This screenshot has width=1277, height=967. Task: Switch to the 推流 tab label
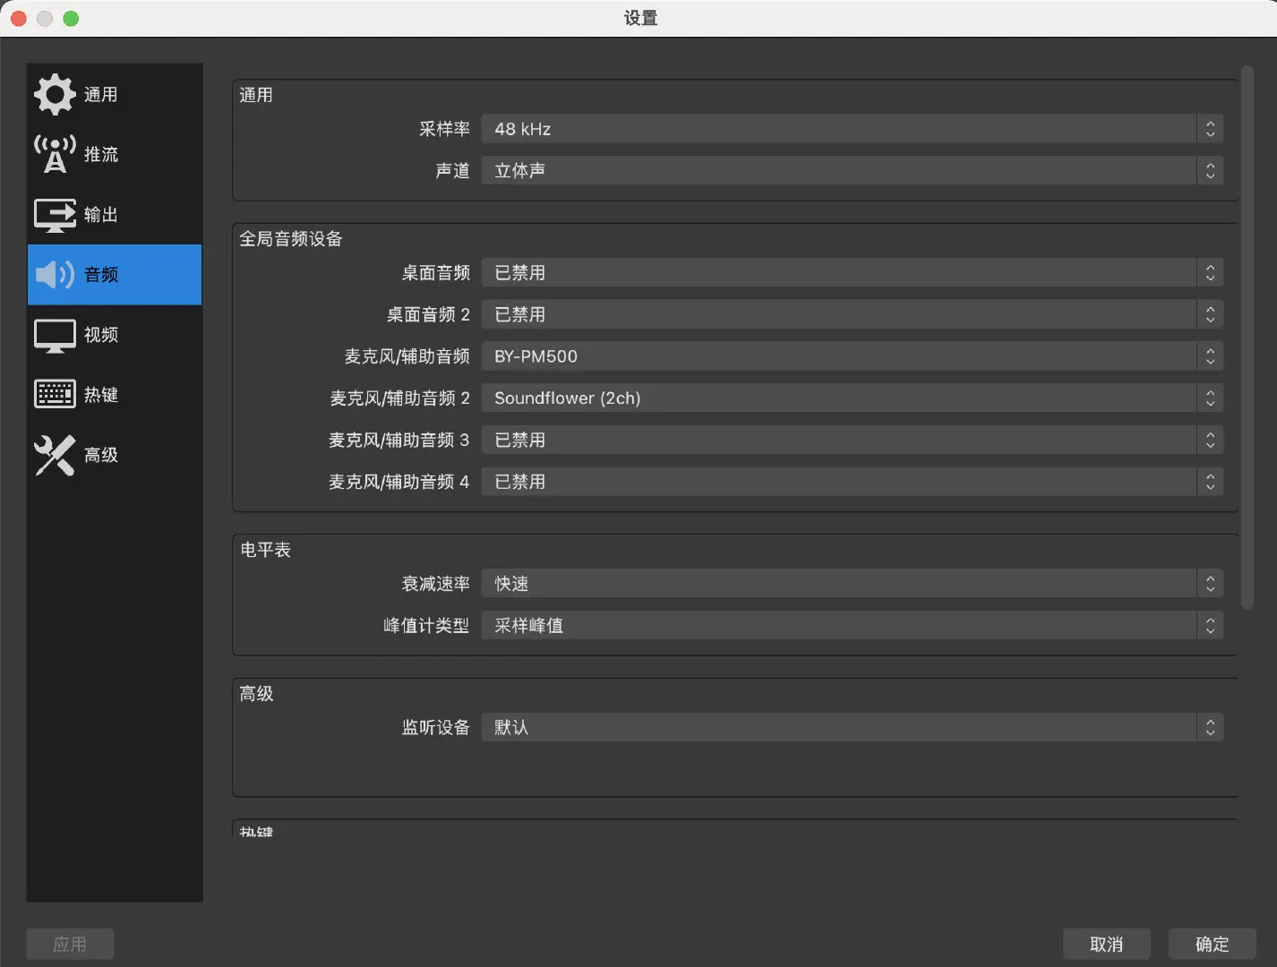click(101, 154)
